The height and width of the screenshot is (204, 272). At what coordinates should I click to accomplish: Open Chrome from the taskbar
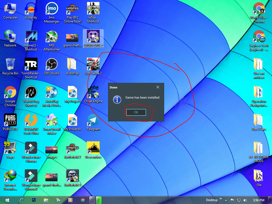click(83, 200)
